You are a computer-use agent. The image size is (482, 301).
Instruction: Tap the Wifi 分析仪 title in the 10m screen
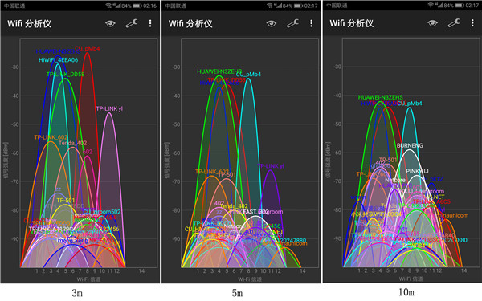[x=352, y=23]
